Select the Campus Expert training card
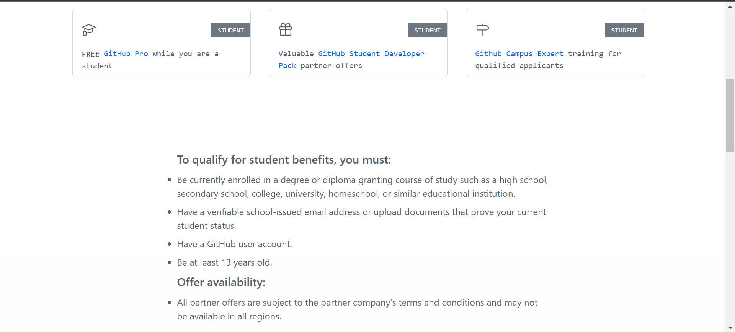The height and width of the screenshot is (332, 735). click(x=555, y=43)
